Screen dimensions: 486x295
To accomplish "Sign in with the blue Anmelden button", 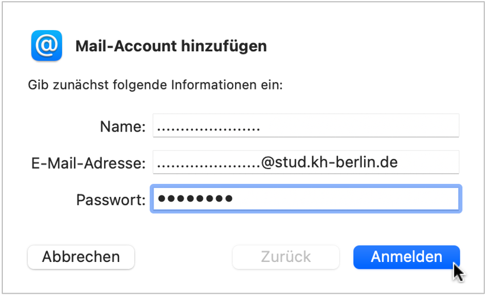I will click(407, 257).
